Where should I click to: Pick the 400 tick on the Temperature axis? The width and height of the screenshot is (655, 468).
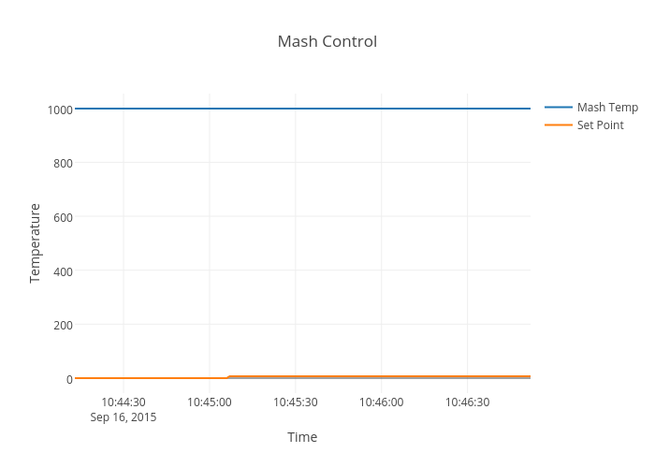pos(64,271)
